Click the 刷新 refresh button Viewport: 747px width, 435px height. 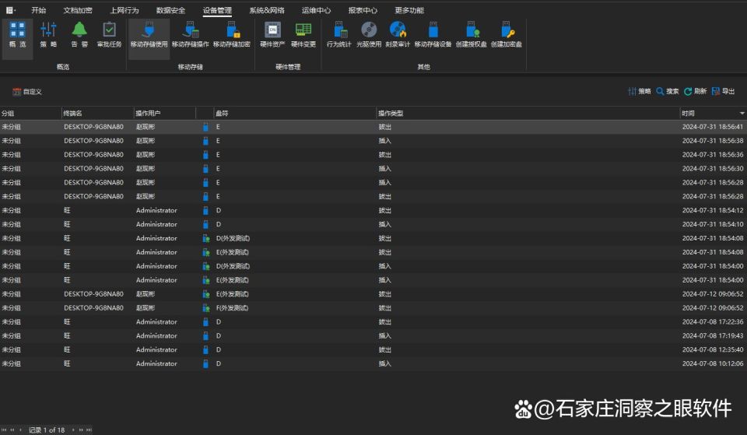click(x=696, y=91)
